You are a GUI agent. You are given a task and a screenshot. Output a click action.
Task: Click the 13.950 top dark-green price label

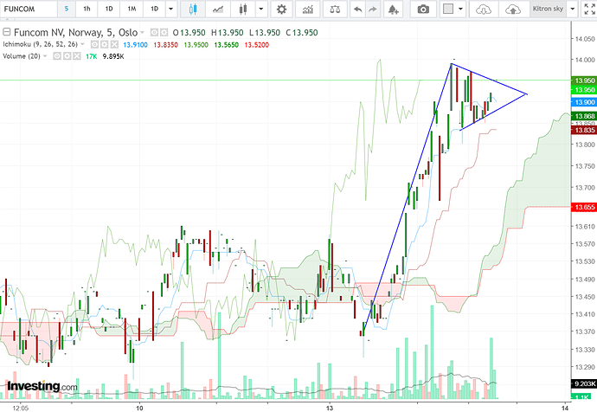[x=584, y=80]
